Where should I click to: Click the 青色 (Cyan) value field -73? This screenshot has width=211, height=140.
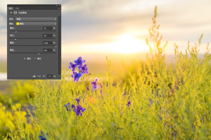pos(47,28)
